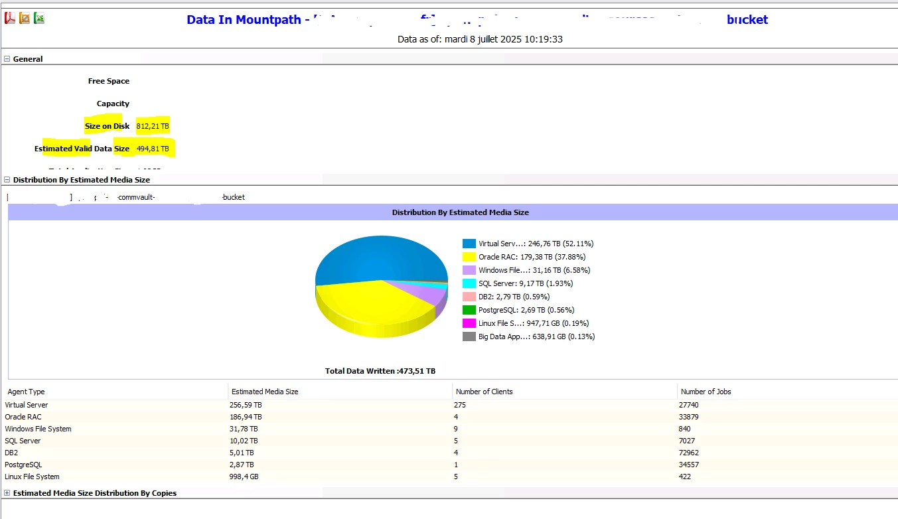Click legend text 'Windows File...: 31,16 TB (6.58%)'
898x519 pixels.
(534, 270)
